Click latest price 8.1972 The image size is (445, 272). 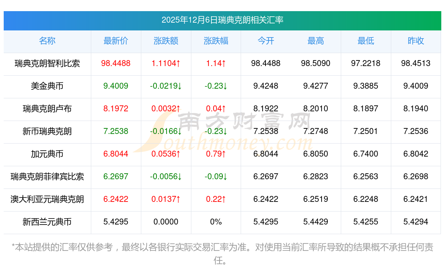pyautogui.click(x=116, y=109)
